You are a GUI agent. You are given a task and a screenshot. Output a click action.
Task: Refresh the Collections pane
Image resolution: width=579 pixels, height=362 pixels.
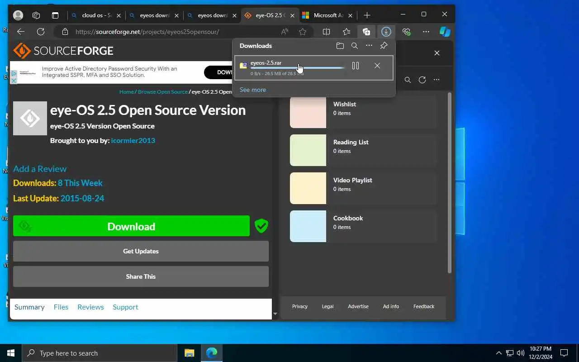click(422, 80)
